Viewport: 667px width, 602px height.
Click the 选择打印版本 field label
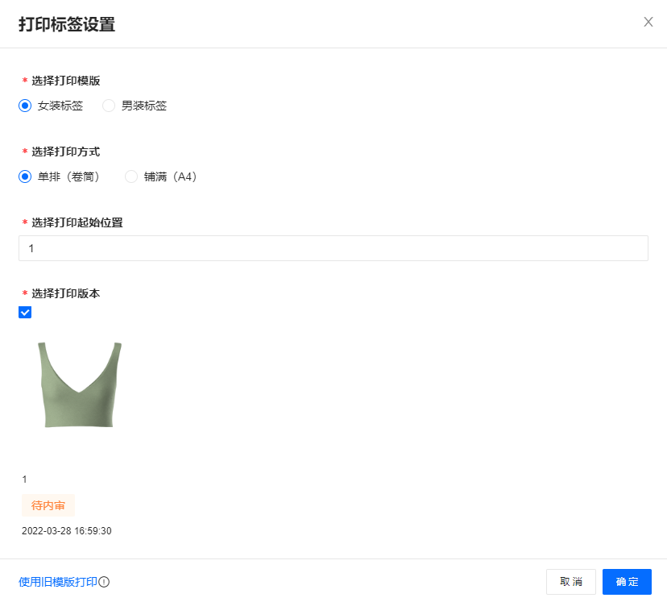(x=65, y=293)
